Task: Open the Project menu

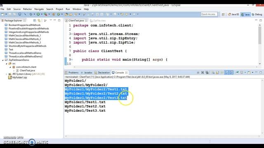Action: point(59,9)
